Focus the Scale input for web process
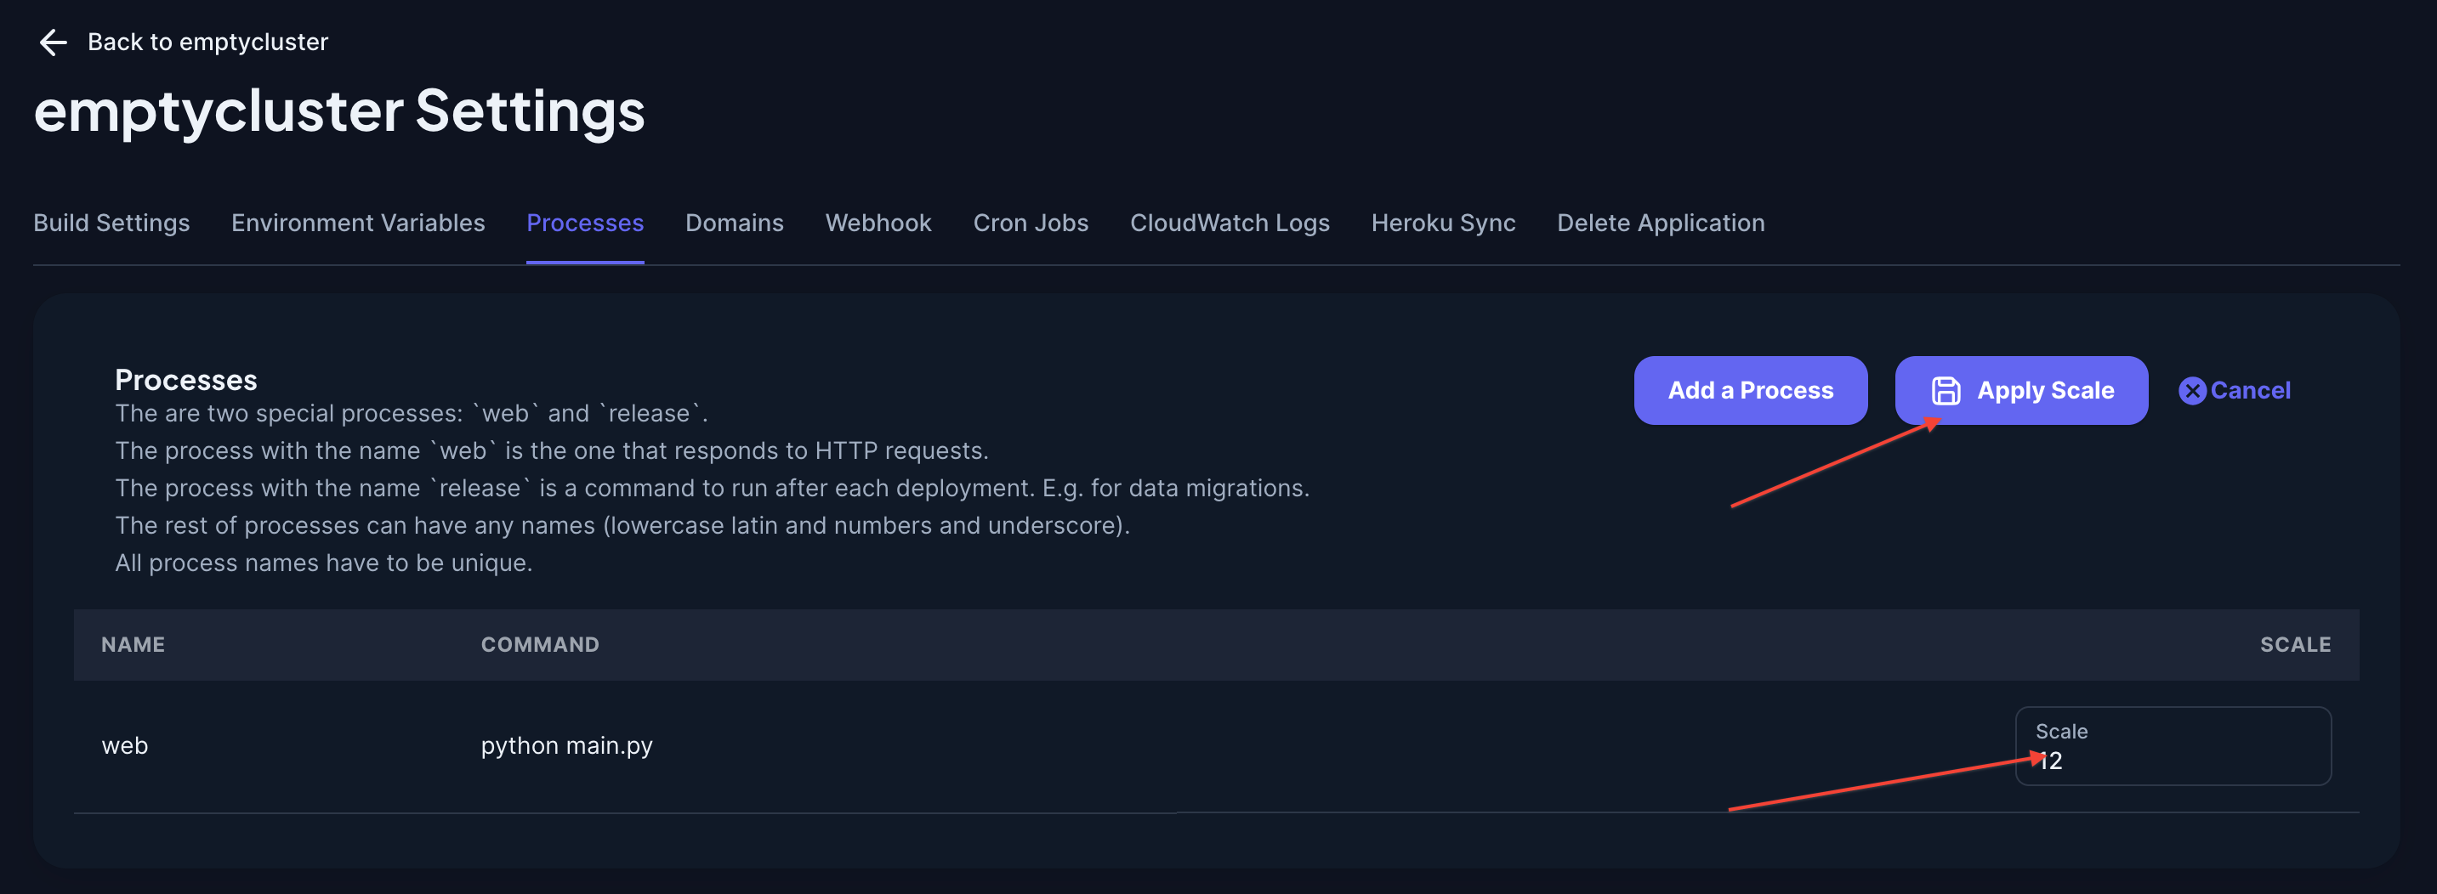Screen dimensions: 2437x894 click(2172, 759)
